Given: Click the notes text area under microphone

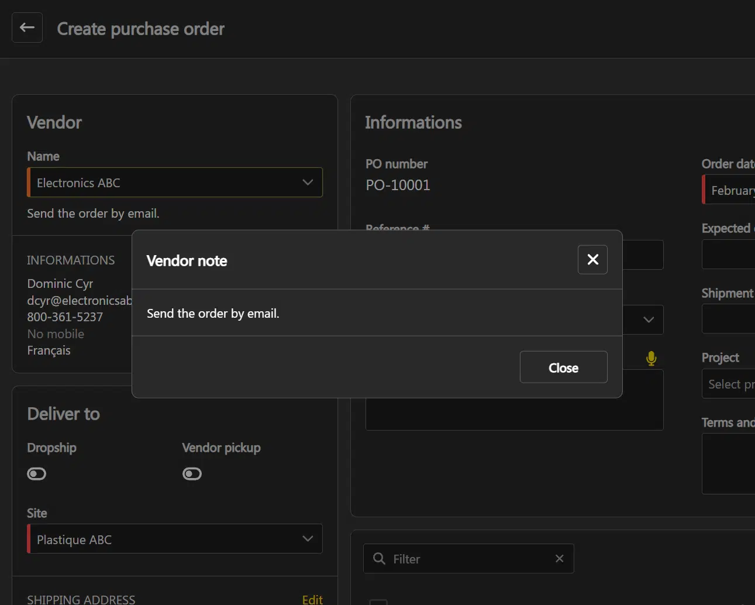Looking at the screenshot, I should click(514, 413).
